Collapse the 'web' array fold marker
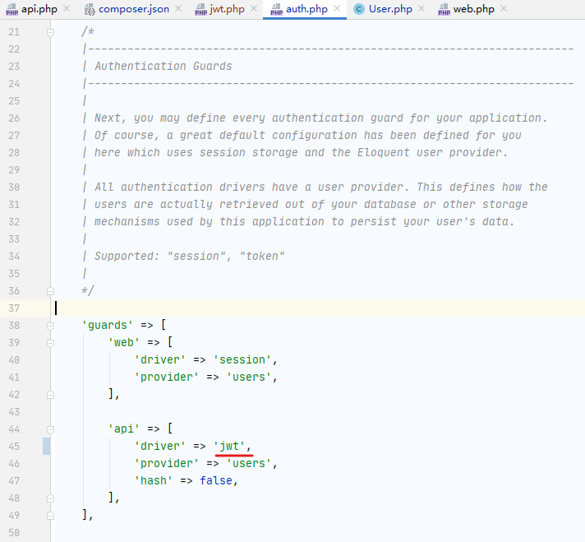Viewport: 585px width, 542px height. click(x=50, y=343)
